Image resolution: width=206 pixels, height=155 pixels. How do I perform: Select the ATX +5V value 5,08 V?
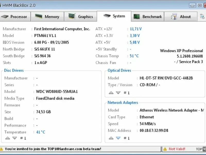(x=135, y=42)
